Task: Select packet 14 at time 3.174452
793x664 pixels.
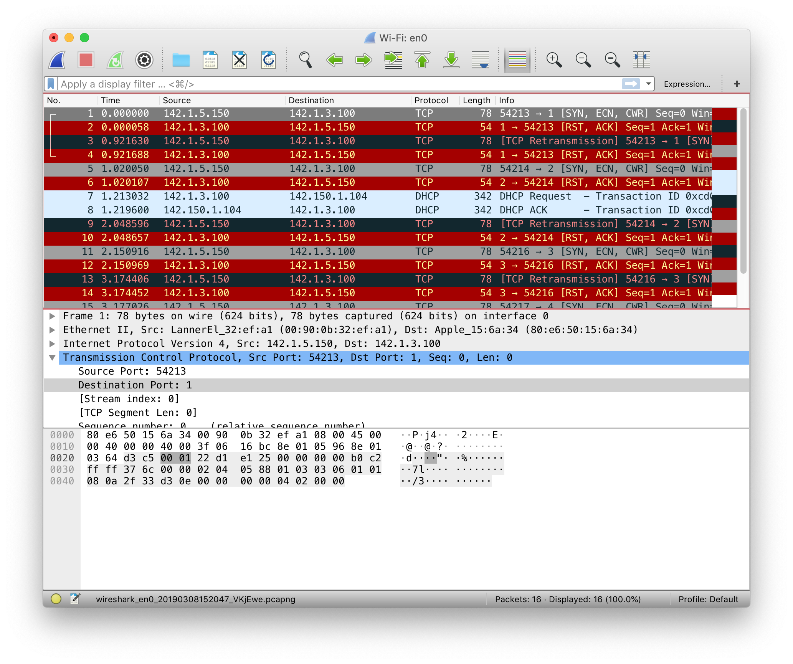Action: 378,293
